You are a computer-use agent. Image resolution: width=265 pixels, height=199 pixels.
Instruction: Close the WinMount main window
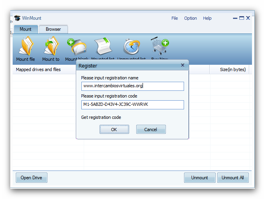pos(248,18)
